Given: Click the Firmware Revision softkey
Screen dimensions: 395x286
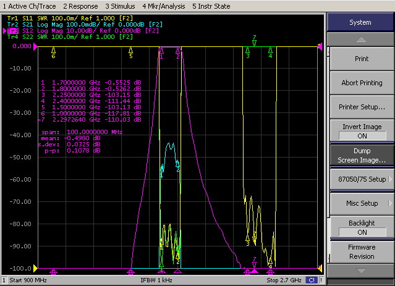Looking at the screenshot, I should [362, 251].
